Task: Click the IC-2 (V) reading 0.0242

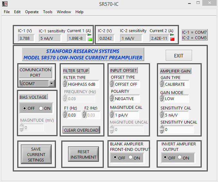Action: click(106, 38)
